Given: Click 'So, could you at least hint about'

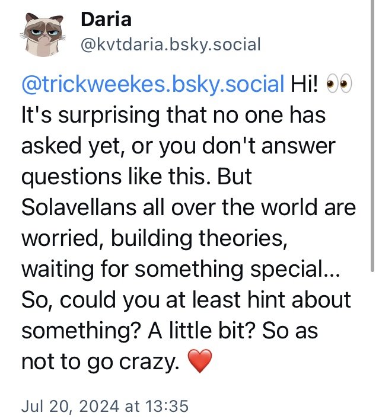Looking at the screenshot, I should point(186,299).
